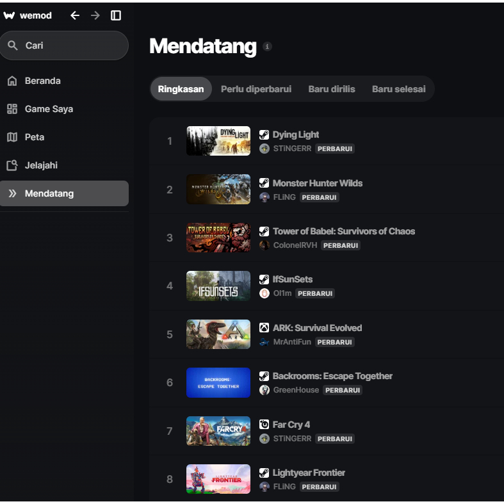Click ColonelRVH avatar icon
Screen dimensions: 504x504
pos(264,245)
